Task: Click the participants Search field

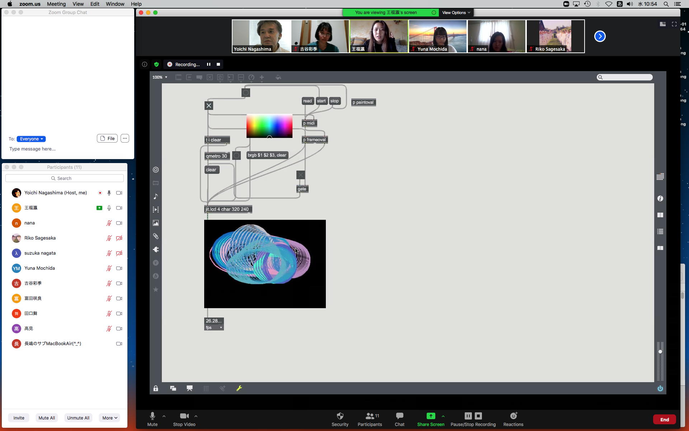Action: [65, 178]
